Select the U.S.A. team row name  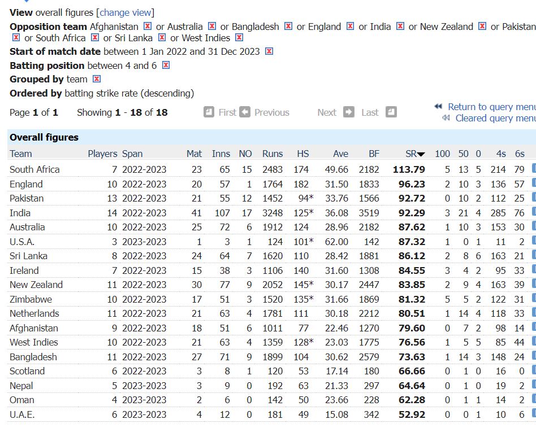click(22, 242)
